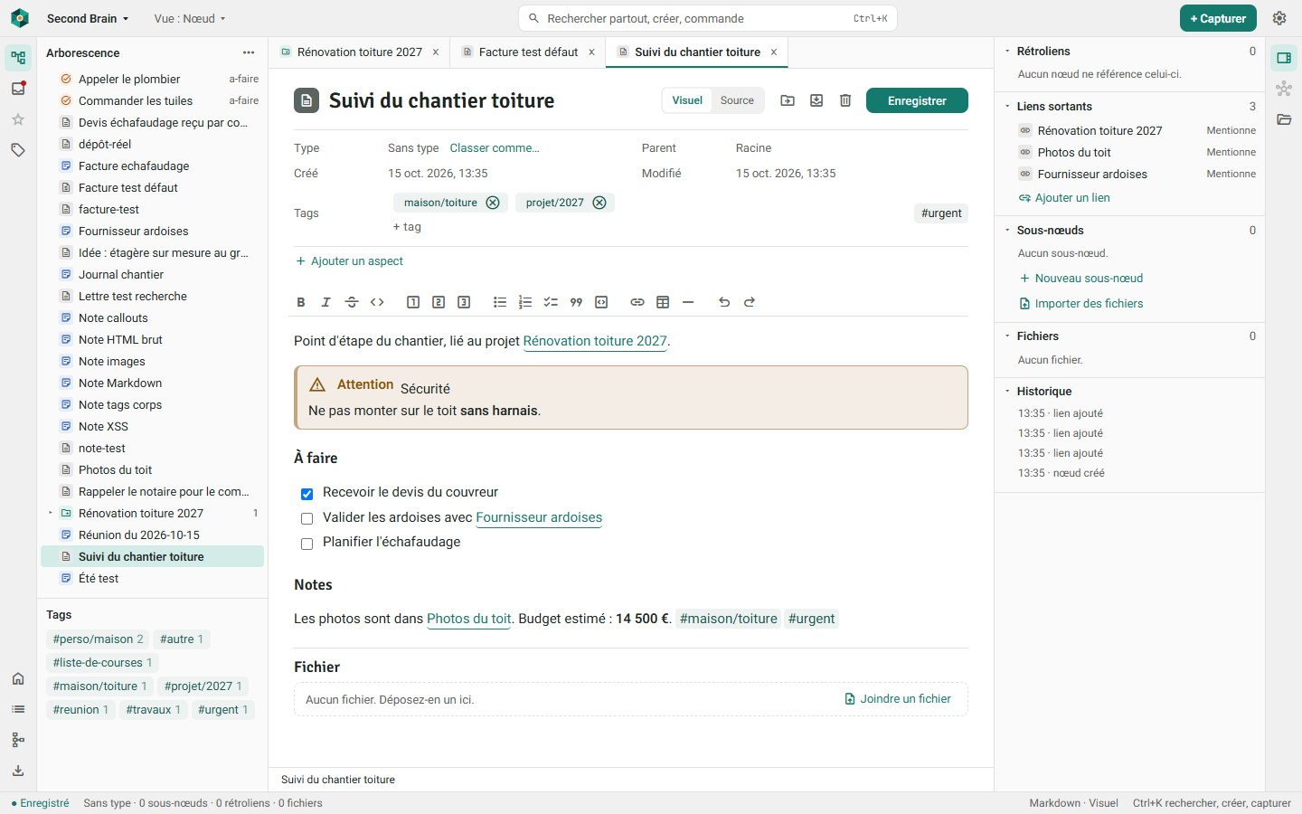Insert a numbered list
Viewport: 1302px width, 814px height.
point(525,302)
